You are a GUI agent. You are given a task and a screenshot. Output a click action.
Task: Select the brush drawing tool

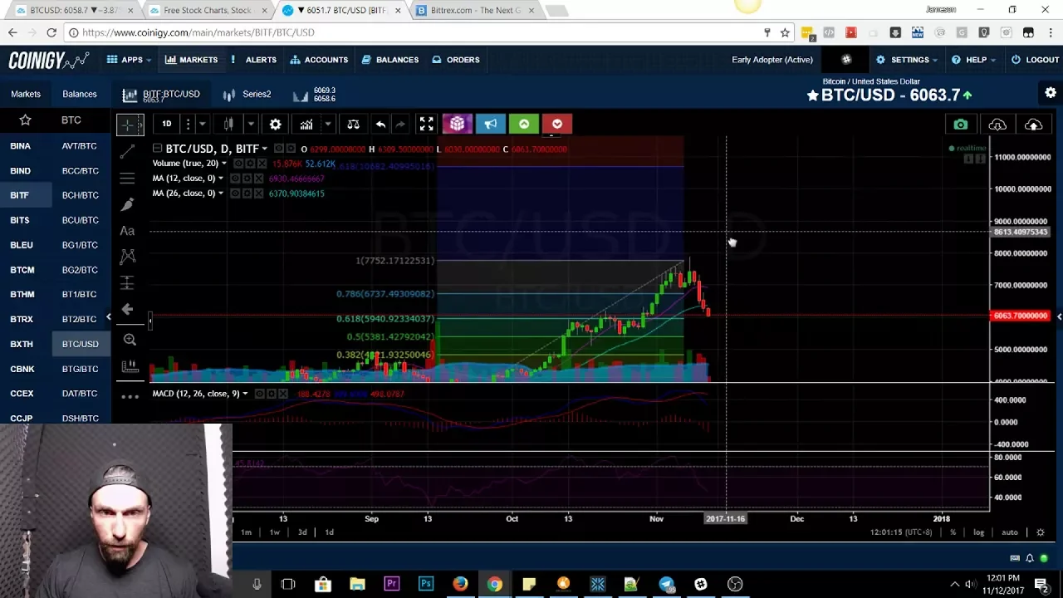pos(127,204)
